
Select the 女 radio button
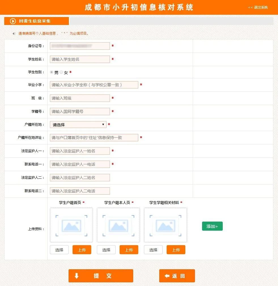(61, 72)
